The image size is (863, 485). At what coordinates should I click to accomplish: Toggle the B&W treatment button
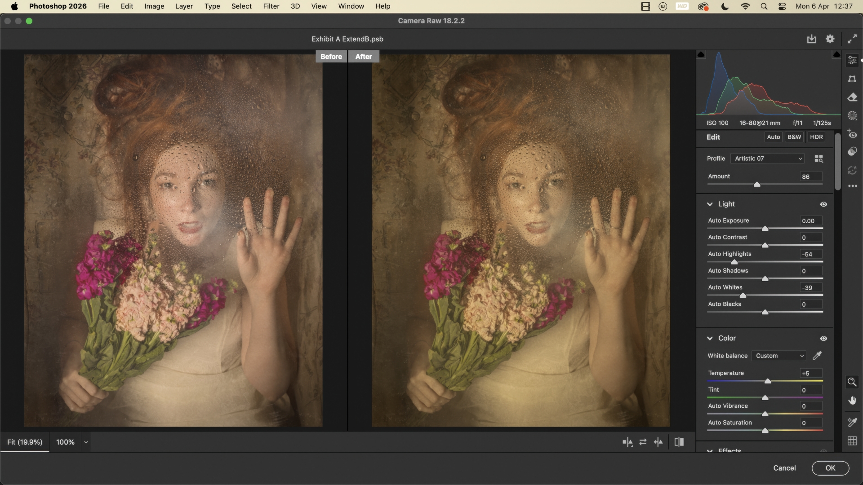(x=794, y=137)
